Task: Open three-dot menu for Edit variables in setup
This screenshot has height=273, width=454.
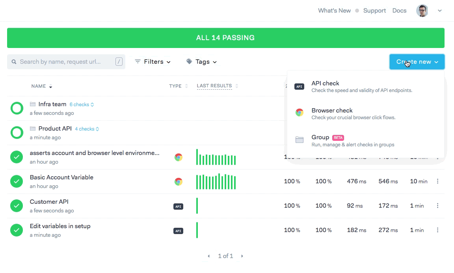Action: (x=437, y=230)
